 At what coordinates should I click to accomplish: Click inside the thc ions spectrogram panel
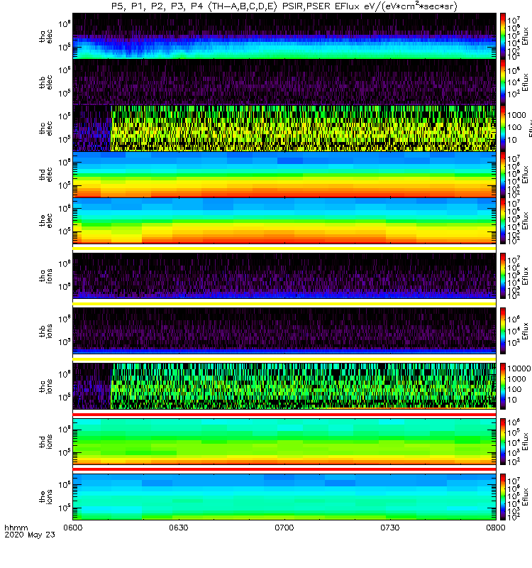[x=284, y=386]
